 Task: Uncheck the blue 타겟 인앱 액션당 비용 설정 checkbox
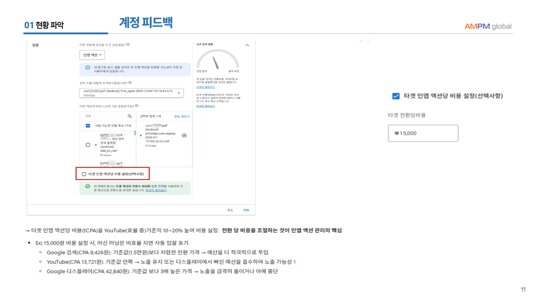pyautogui.click(x=396, y=96)
